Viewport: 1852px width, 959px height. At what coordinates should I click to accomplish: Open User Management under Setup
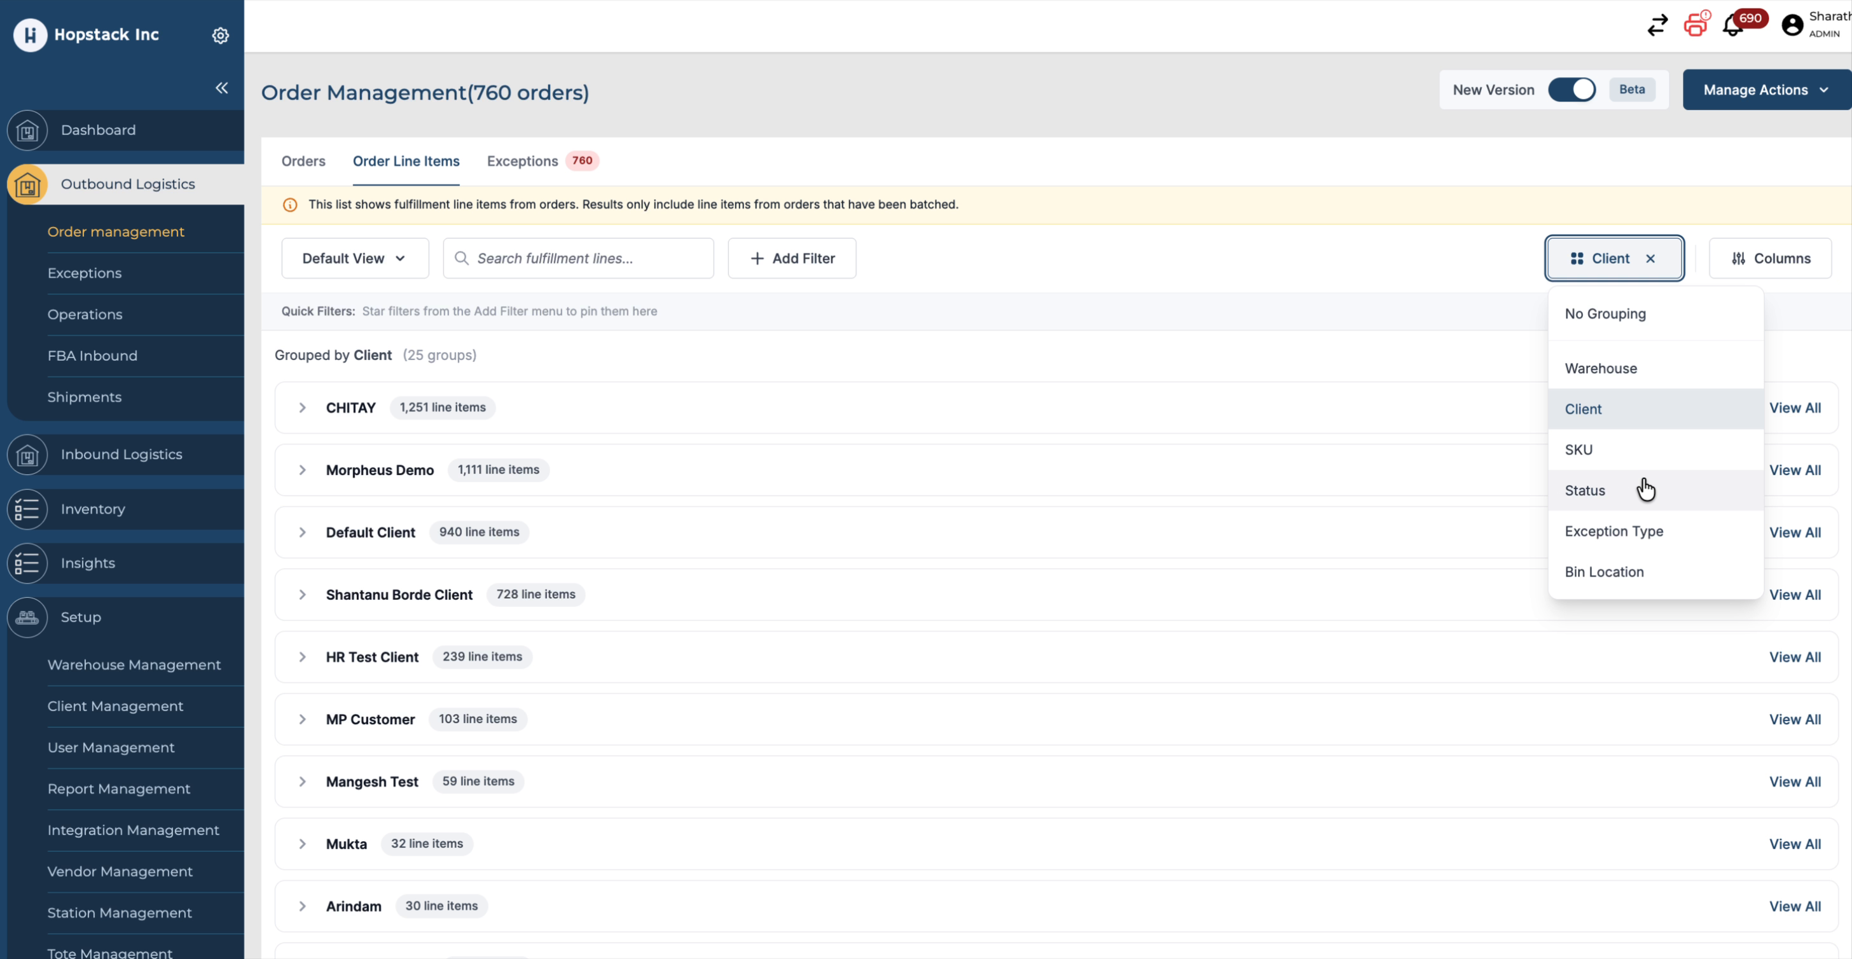(111, 748)
